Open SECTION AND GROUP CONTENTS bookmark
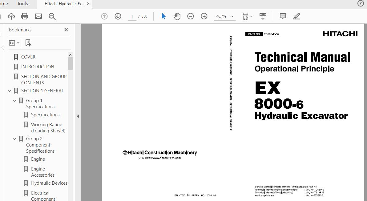Image resolution: width=367 pixels, height=201 pixels. point(44,79)
